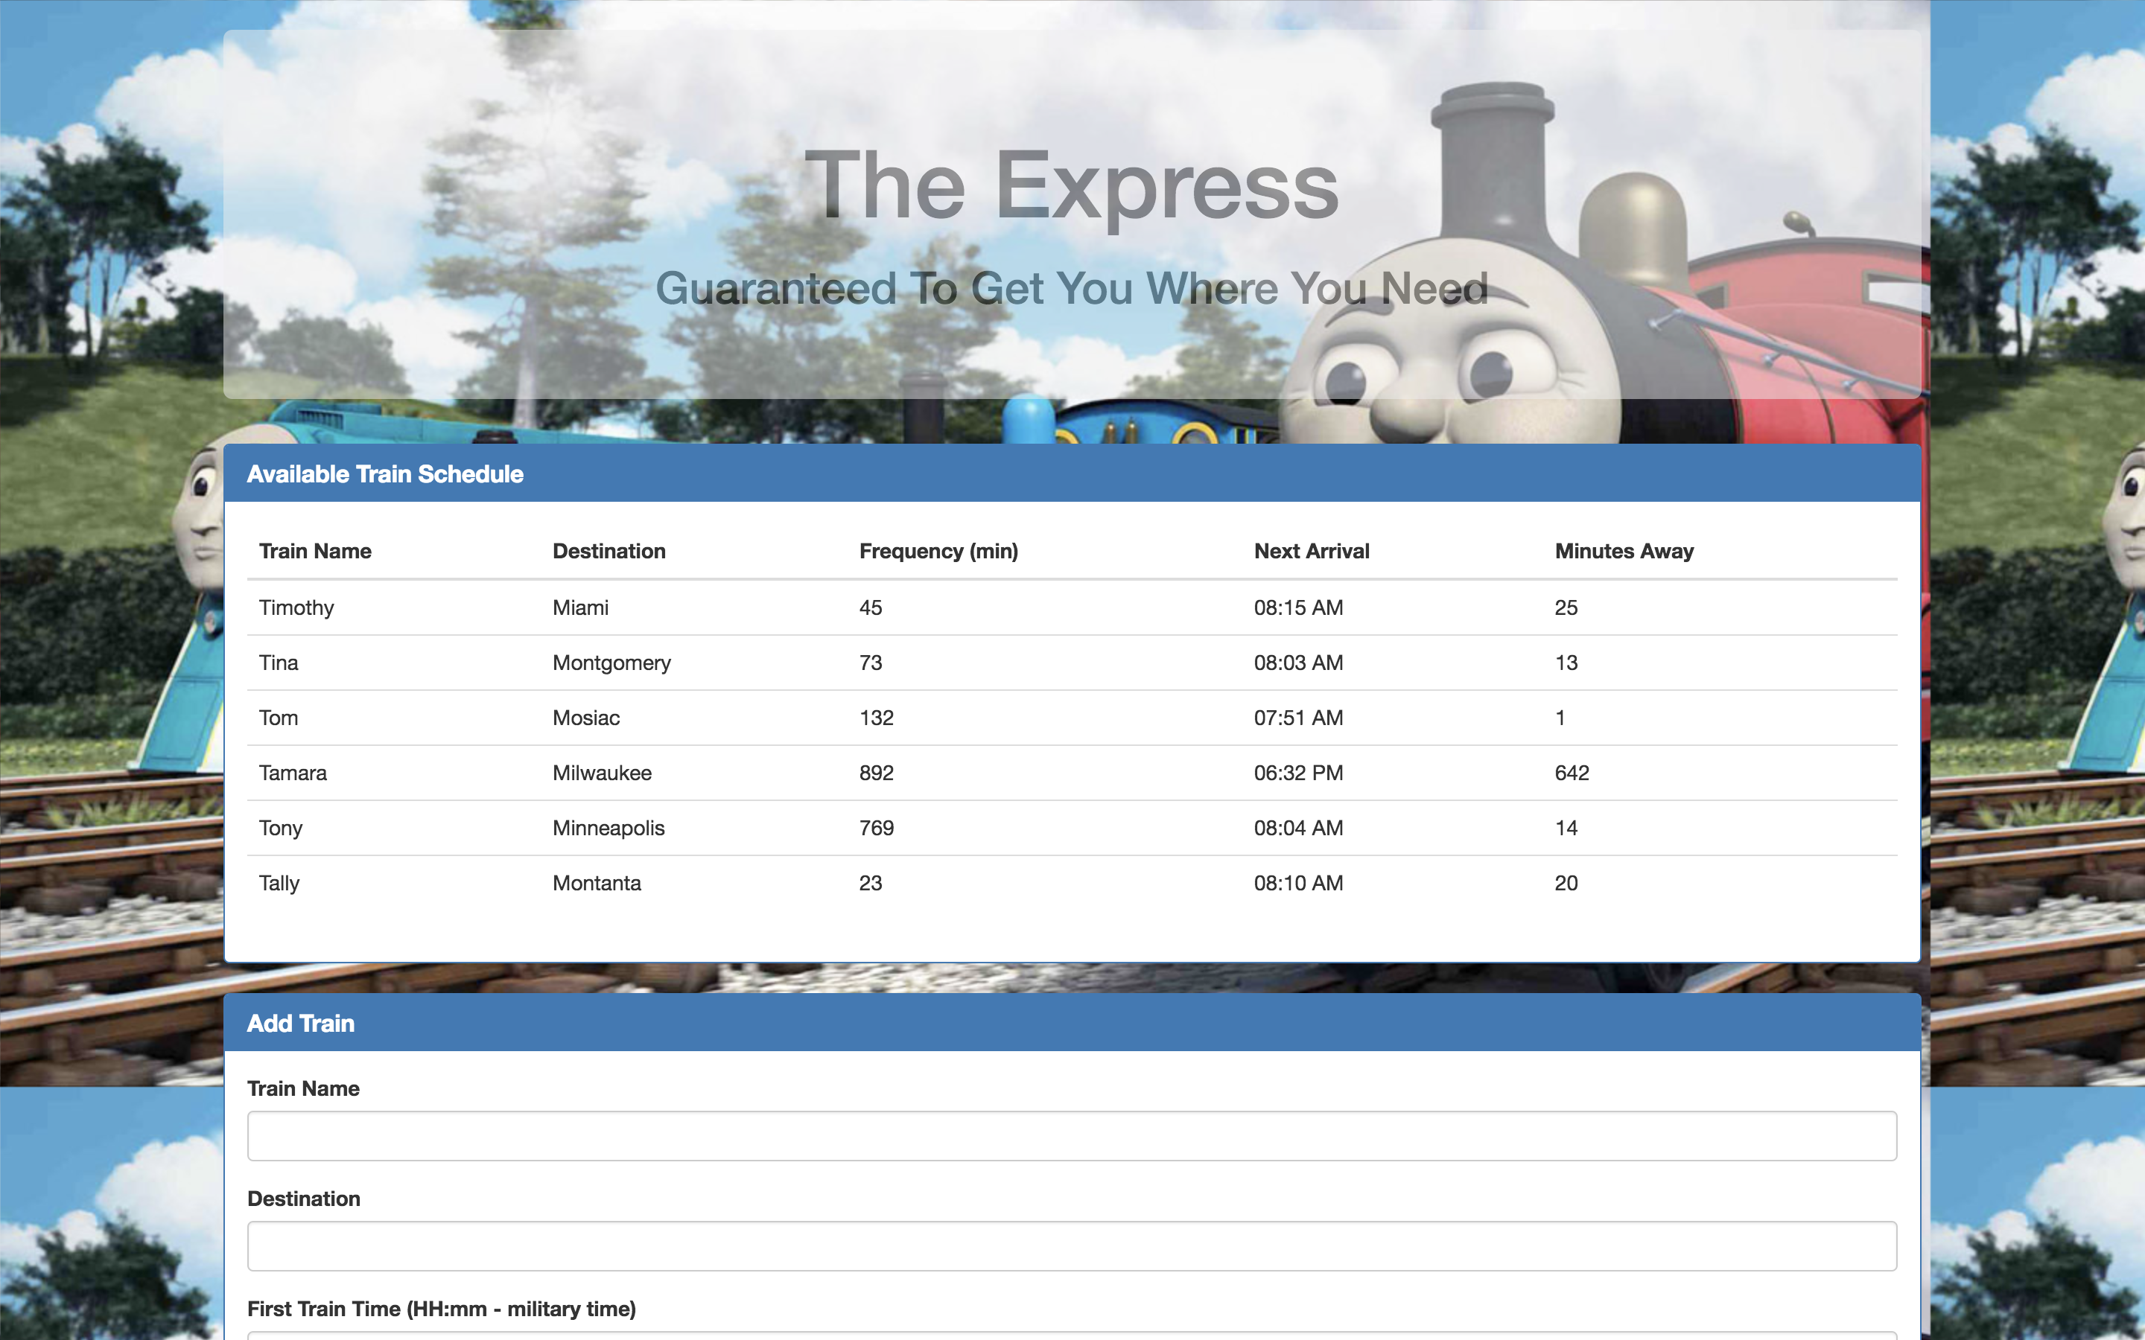
Task: Click the Next Arrival column header
Action: coord(1311,551)
